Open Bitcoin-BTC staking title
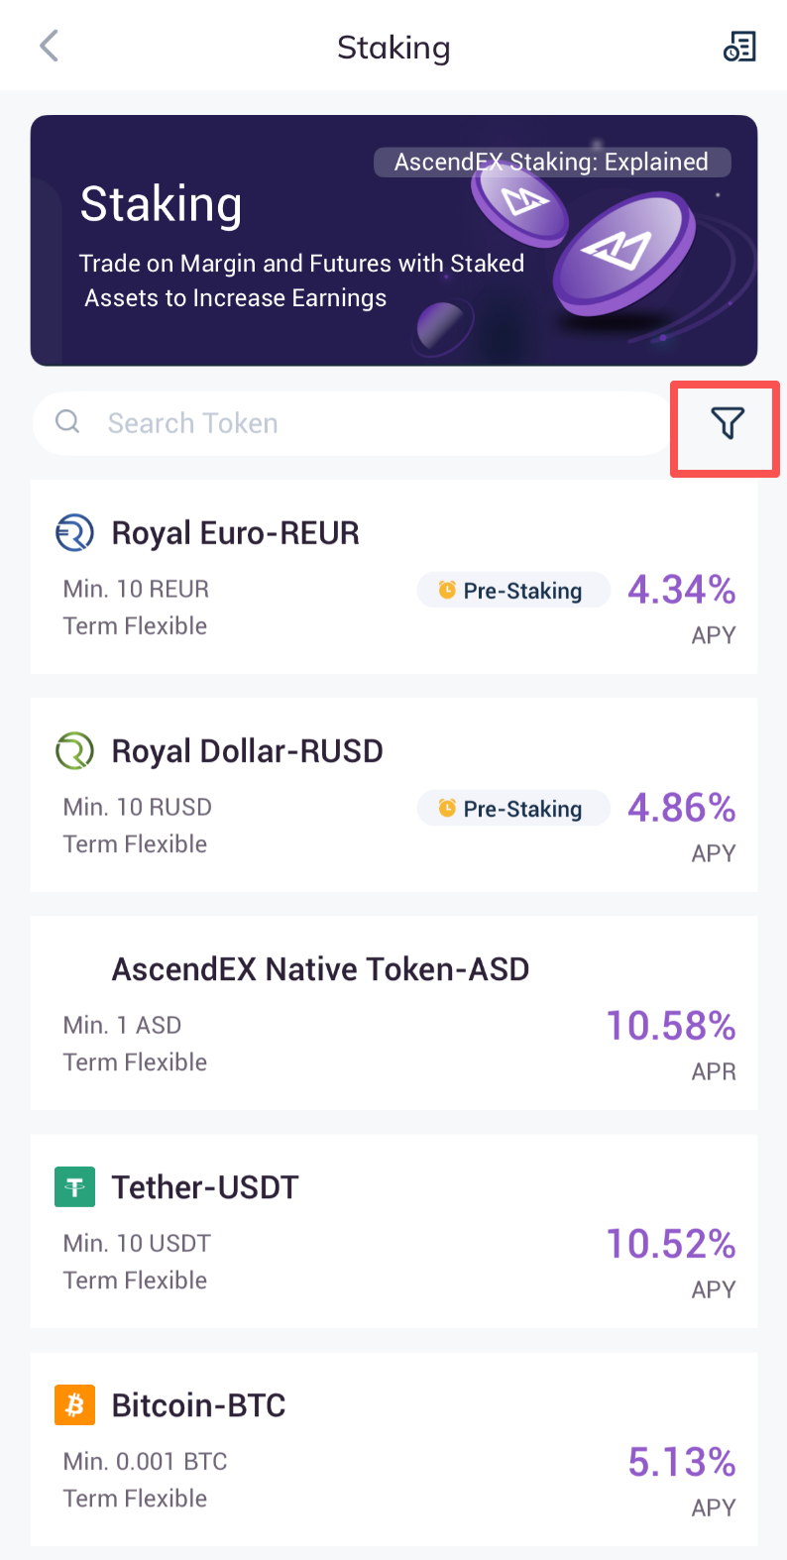Screen dimensions: 787x1560 coord(198,1405)
